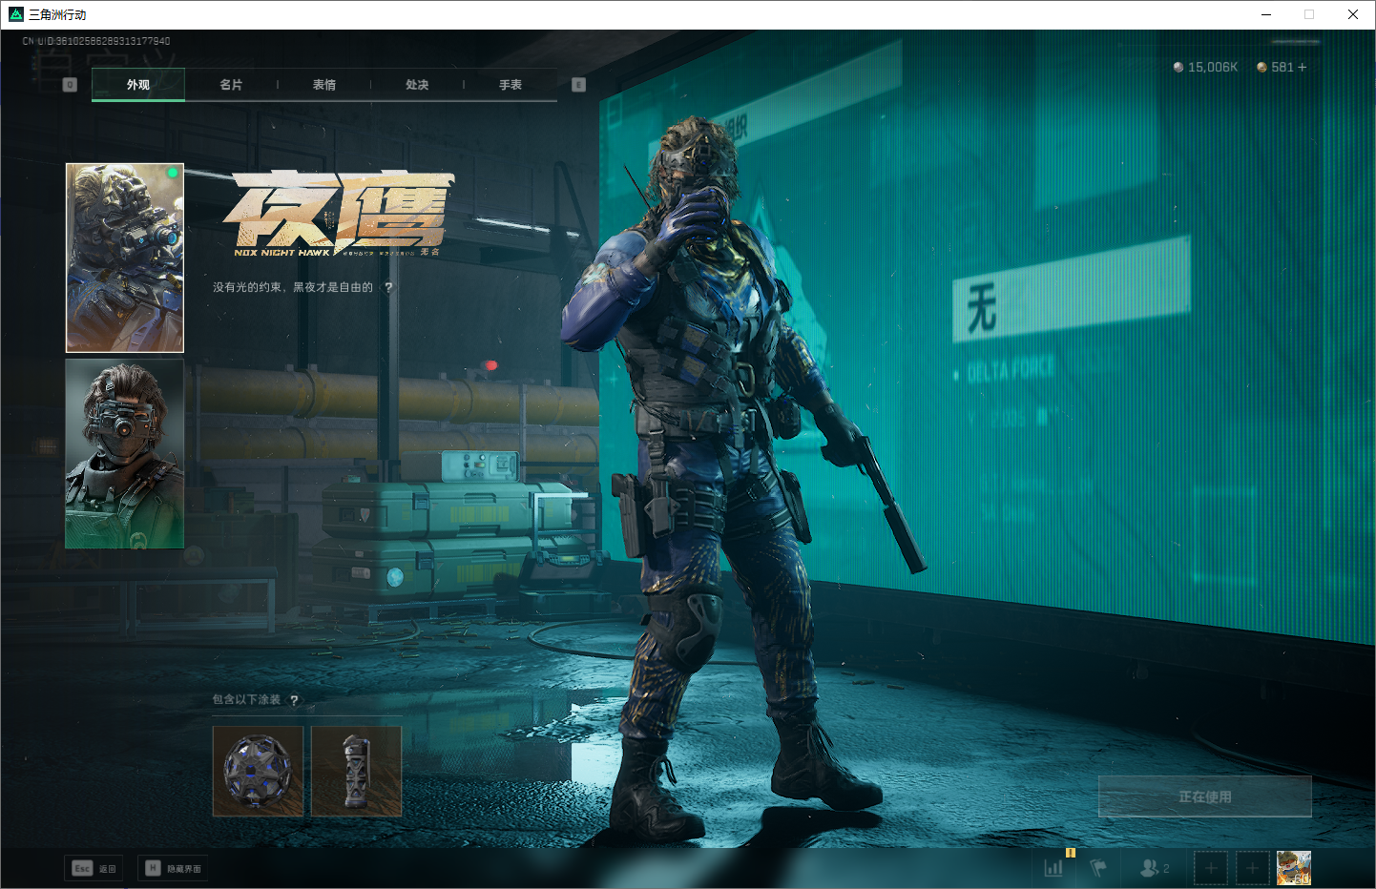Click the E next-tab key icon
1376x889 pixels.
coord(578,85)
